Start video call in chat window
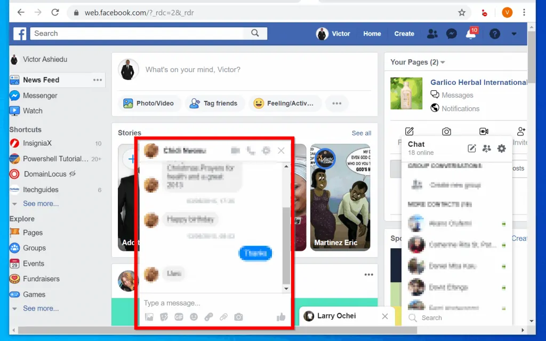The image size is (546, 341). [x=235, y=150]
